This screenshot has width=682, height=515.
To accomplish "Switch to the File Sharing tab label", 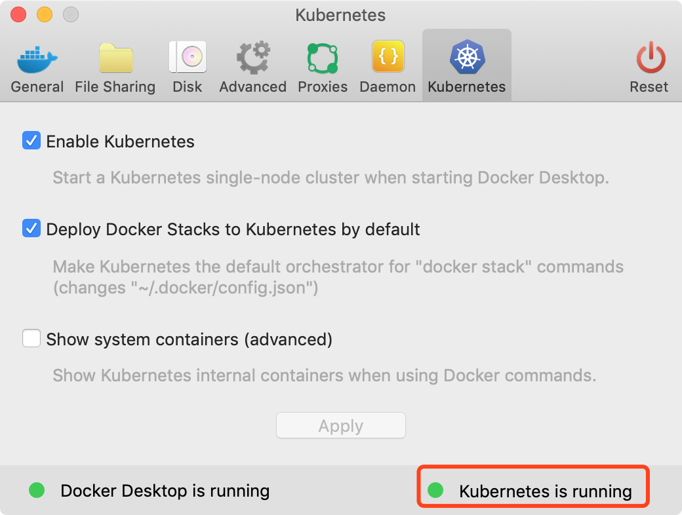I will (x=115, y=87).
